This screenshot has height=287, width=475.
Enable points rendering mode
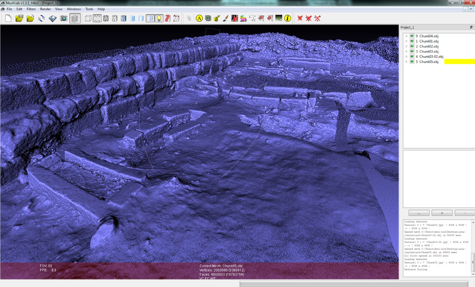[96, 18]
